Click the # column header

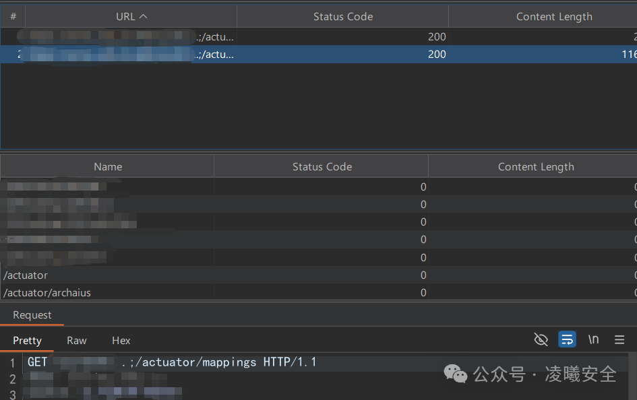[13, 17]
